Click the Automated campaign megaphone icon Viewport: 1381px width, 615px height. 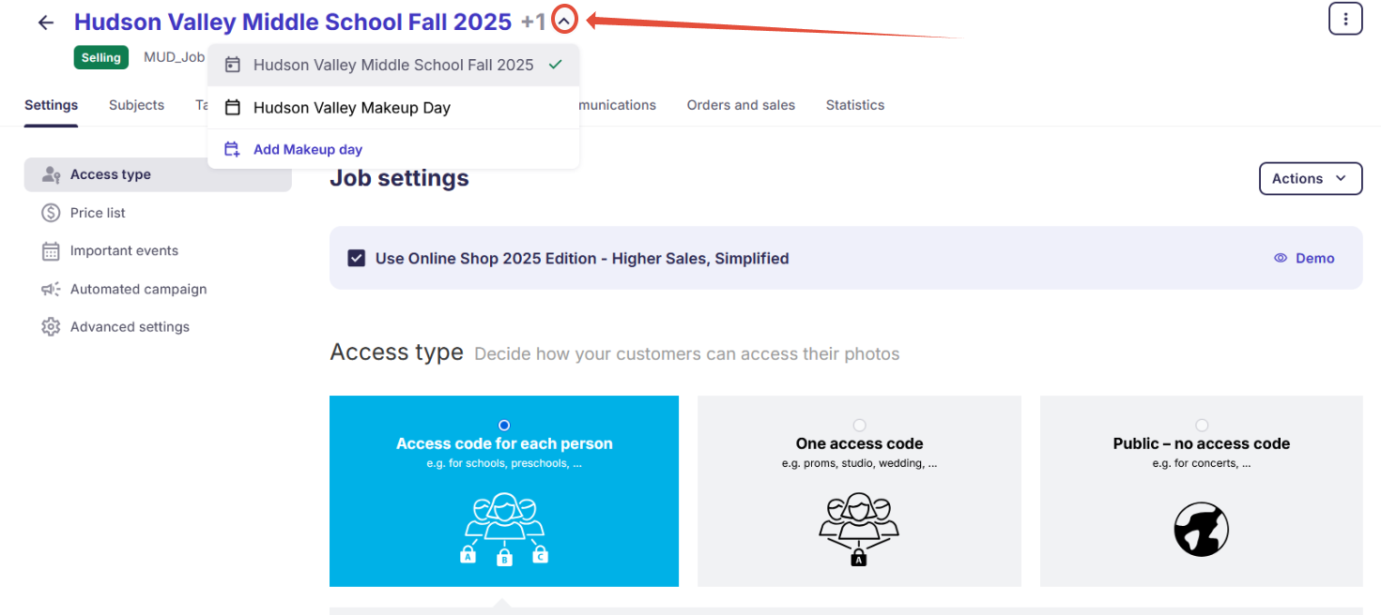(51, 290)
